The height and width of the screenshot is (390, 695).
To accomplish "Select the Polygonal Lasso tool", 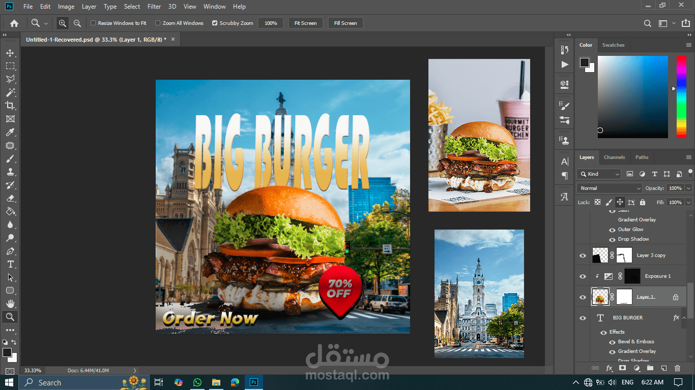I will [10, 79].
